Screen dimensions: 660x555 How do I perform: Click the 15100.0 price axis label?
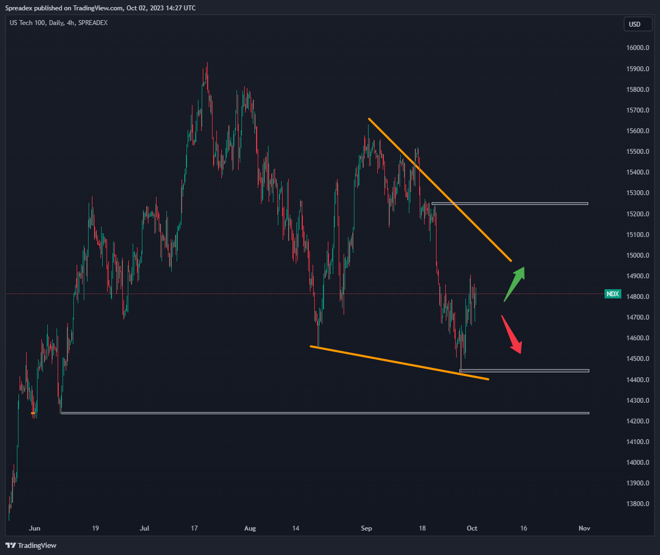click(638, 235)
